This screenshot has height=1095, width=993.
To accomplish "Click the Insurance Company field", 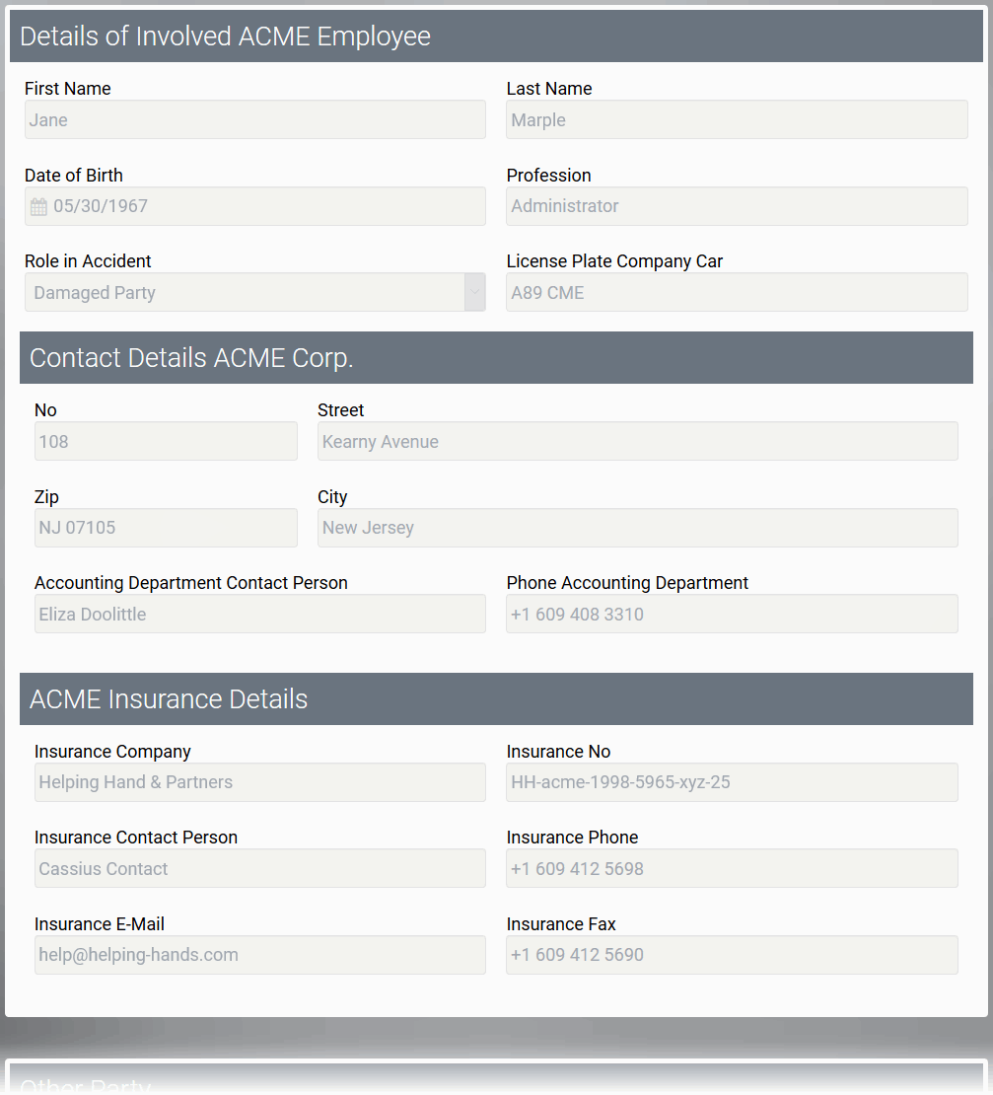I will pos(259,782).
